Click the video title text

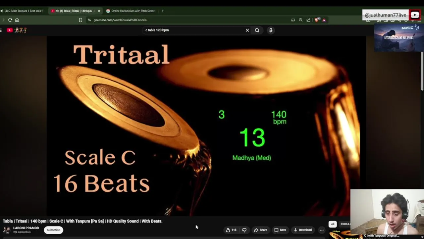point(82,221)
